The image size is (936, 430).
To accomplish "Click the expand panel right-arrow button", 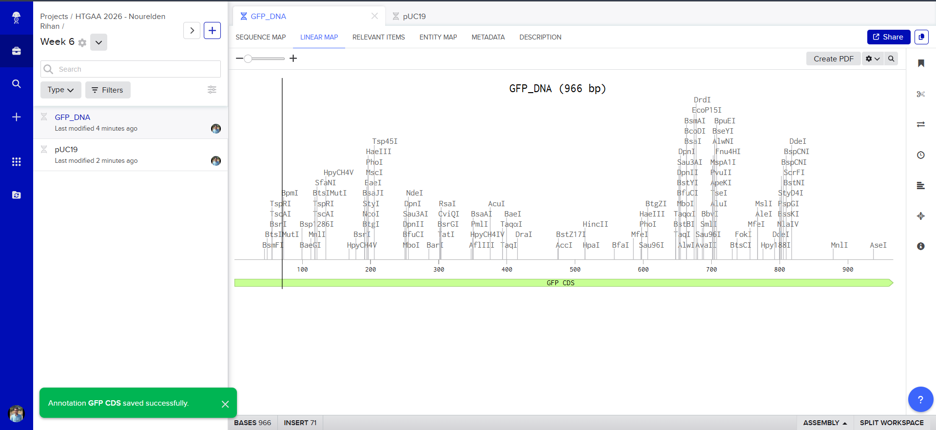I will tap(192, 31).
